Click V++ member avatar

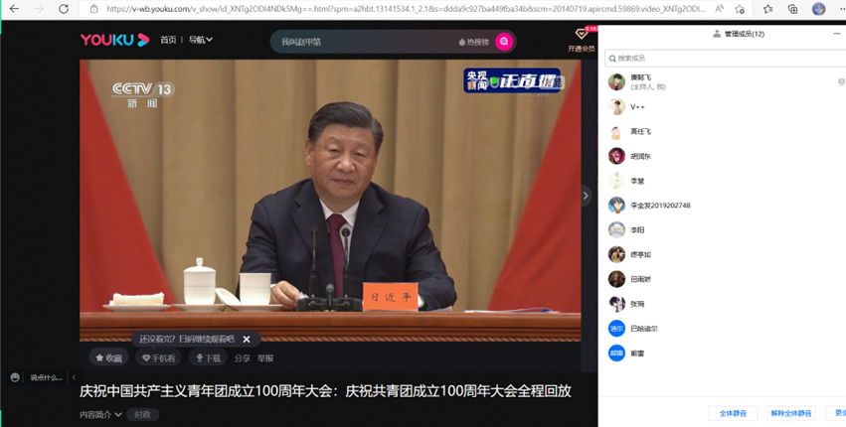pos(616,107)
